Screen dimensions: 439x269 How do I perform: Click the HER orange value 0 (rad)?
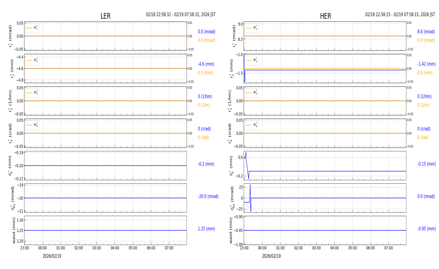[x=423, y=138]
